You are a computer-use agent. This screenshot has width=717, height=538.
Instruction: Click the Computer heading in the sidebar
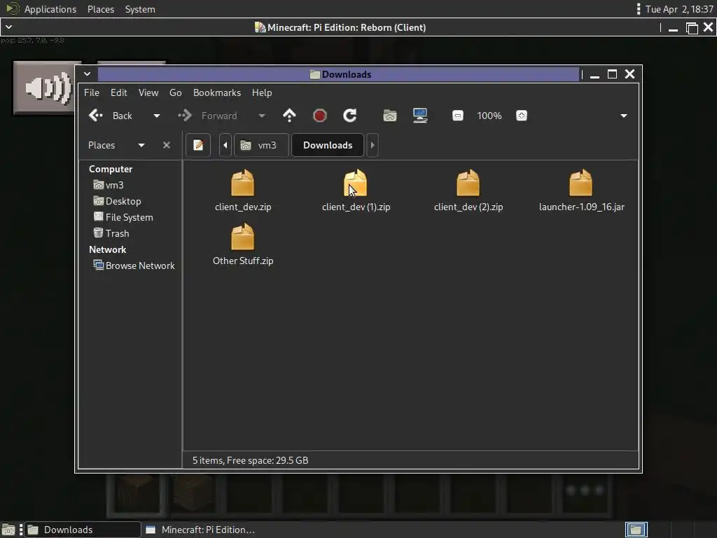[x=111, y=169]
